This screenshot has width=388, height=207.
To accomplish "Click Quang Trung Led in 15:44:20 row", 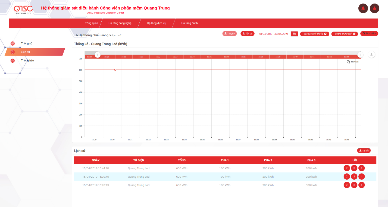I will (139, 168).
